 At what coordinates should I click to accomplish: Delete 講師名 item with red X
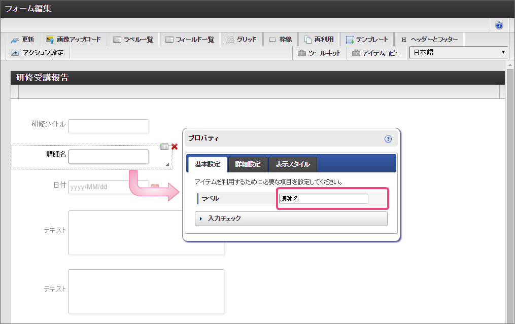(x=175, y=147)
